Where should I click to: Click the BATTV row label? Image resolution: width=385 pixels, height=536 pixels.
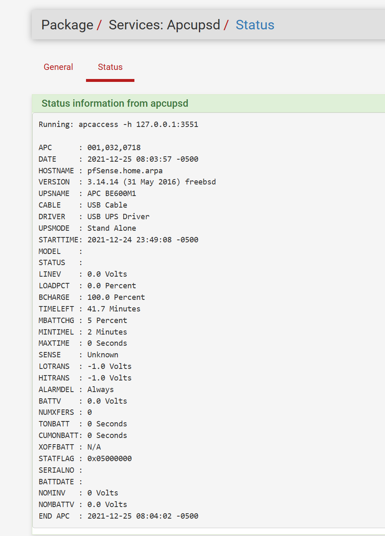pos(50,401)
